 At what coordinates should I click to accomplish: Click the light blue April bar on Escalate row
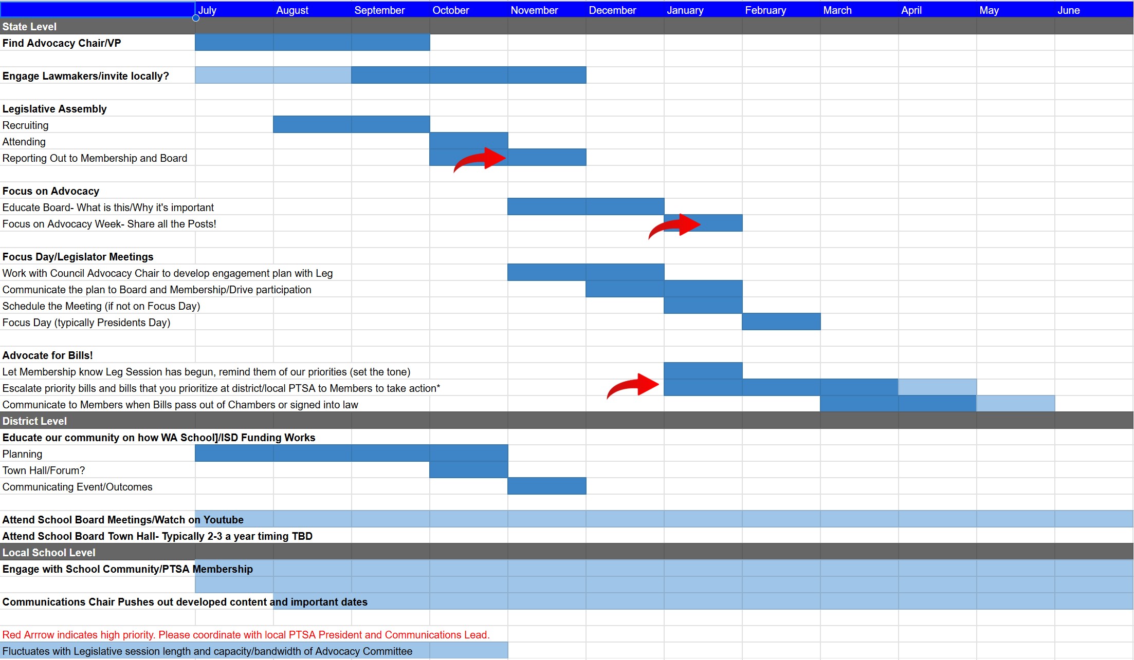937,387
